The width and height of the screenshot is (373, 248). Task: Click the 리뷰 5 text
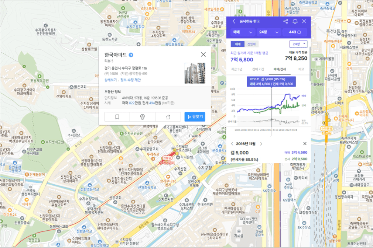(x=109, y=61)
